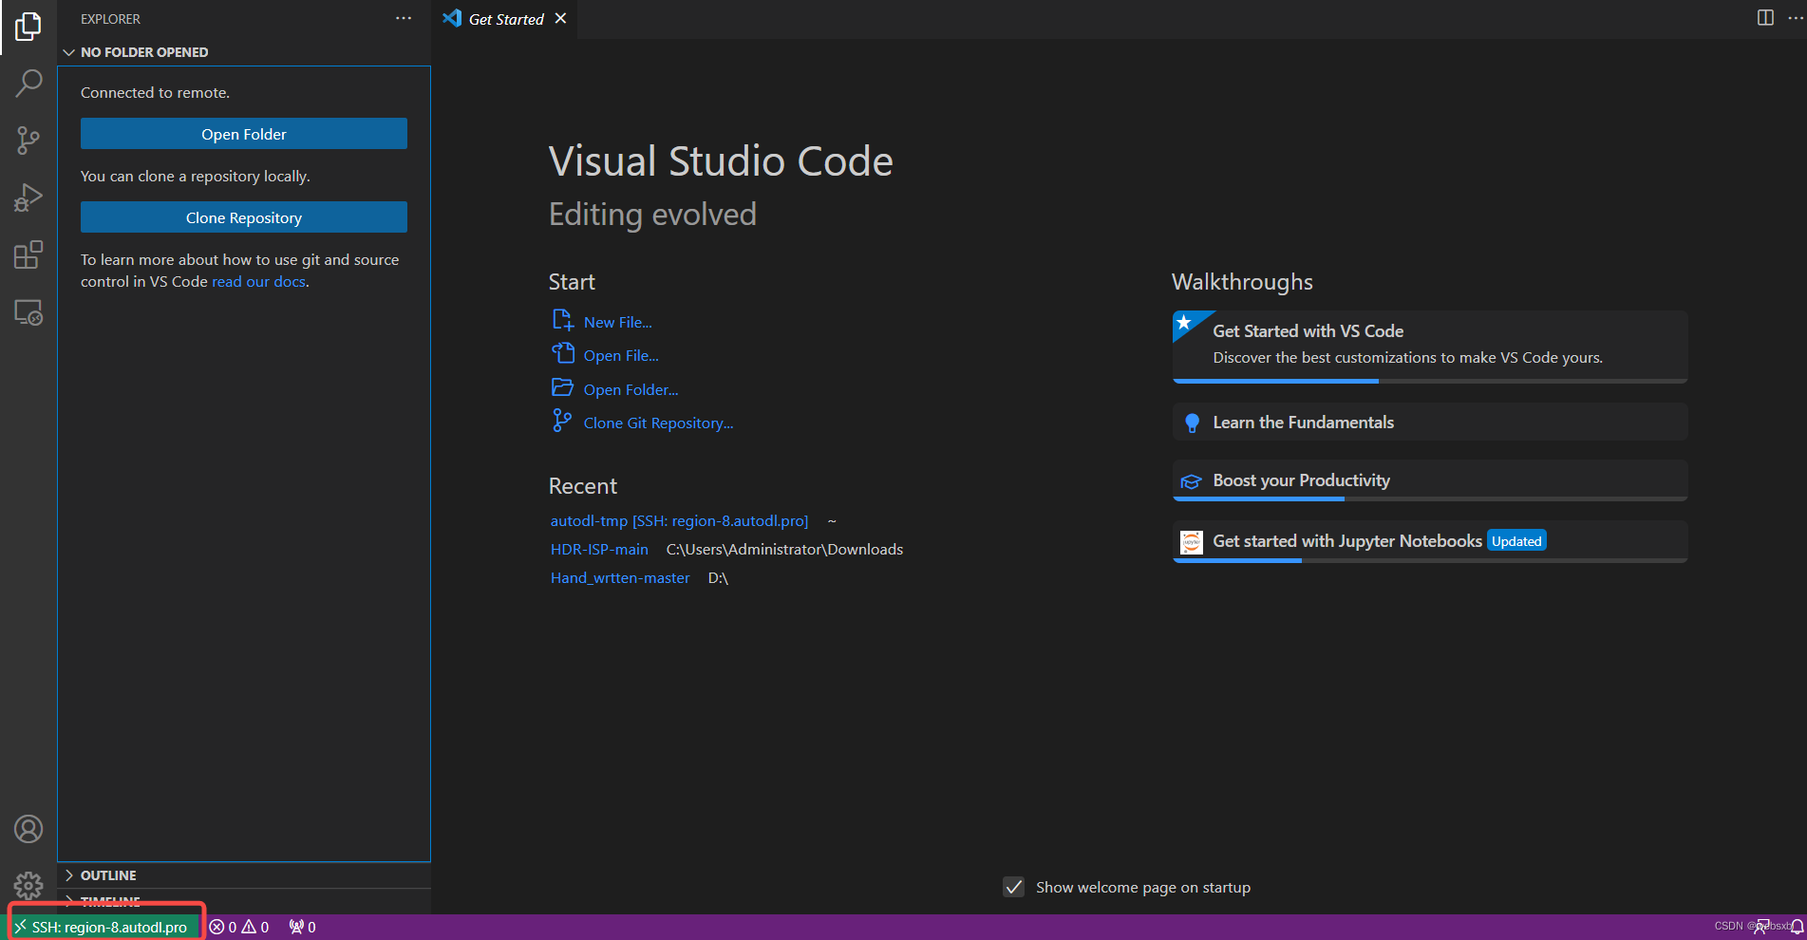This screenshot has width=1807, height=940.
Task: Click the C:\Users\Administrator\Downloads path text
Action: [784, 550]
